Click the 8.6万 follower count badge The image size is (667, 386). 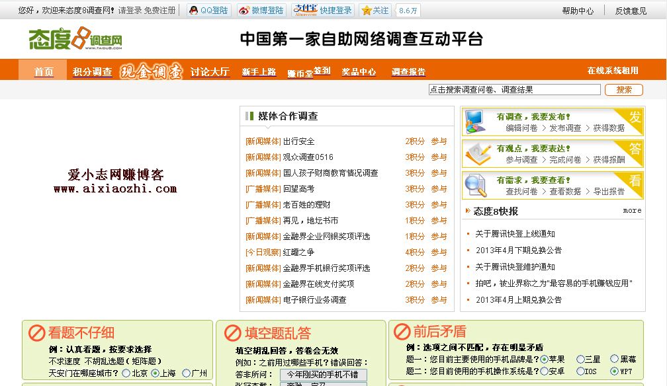pyautogui.click(x=408, y=11)
